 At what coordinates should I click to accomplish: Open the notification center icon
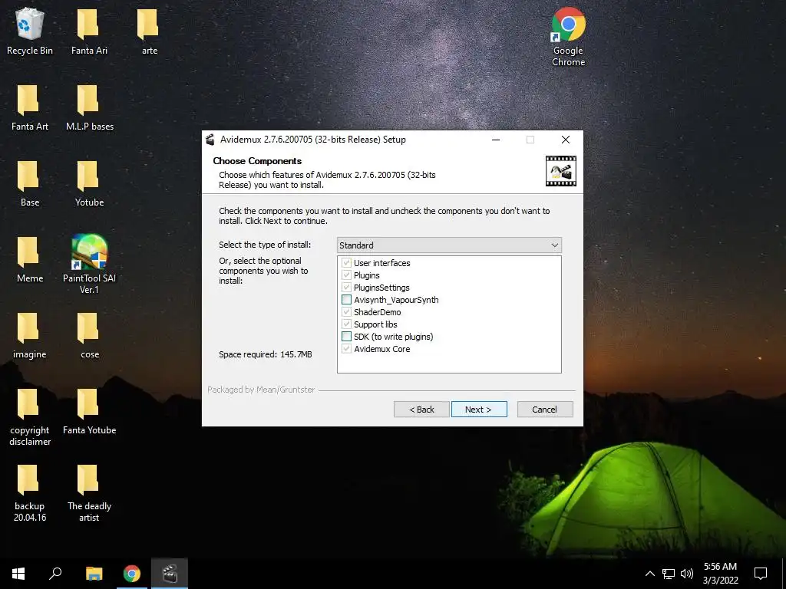click(x=761, y=574)
